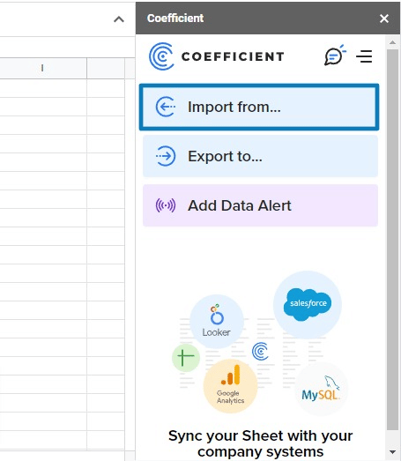This screenshot has height=461, width=401.
Task: Click the Coefficient logo
Action: pos(217,56)
